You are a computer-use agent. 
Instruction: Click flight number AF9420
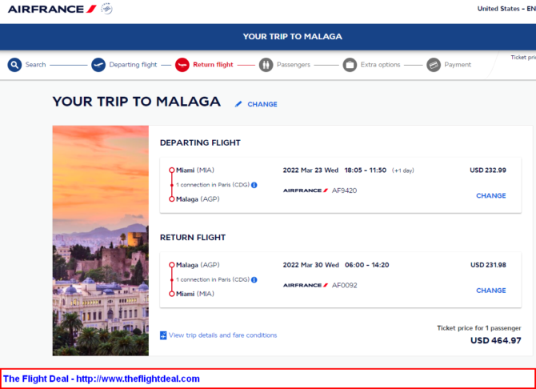click(x=344, y=190)
